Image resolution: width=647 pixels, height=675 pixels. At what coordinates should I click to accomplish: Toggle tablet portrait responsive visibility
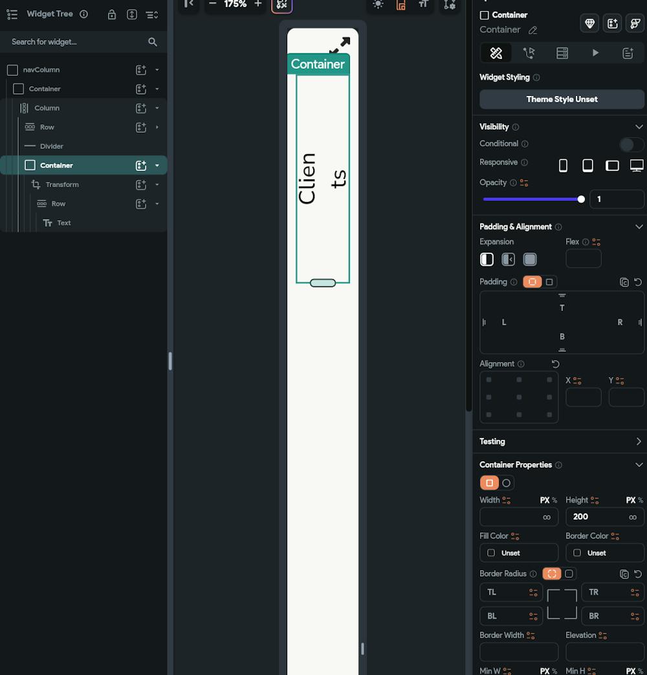coord(587,165)
